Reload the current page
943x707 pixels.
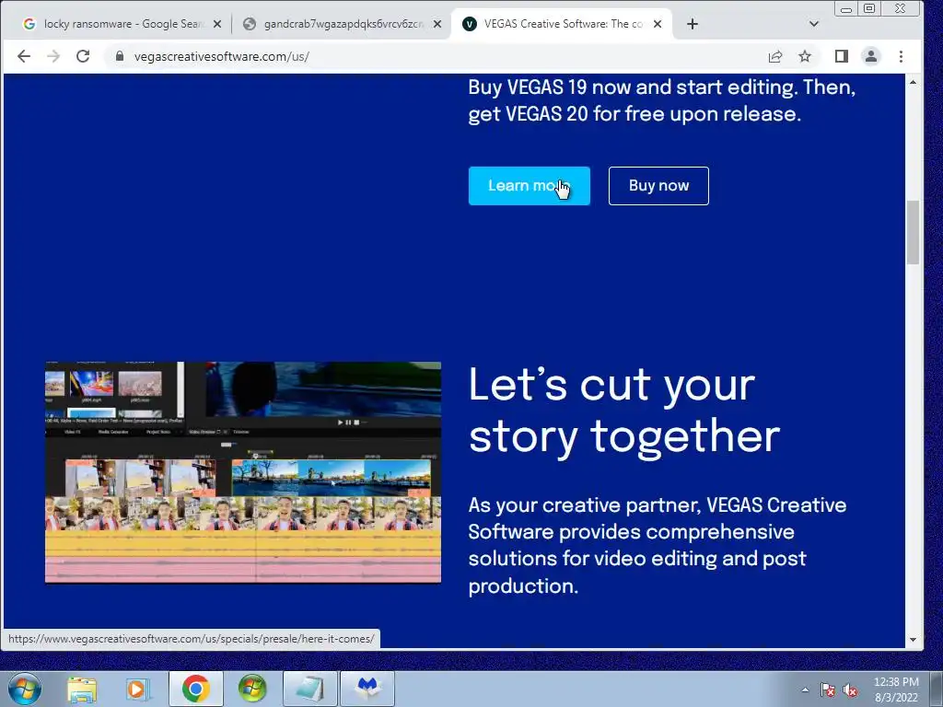pyautogui.click(x=83, y=56)
